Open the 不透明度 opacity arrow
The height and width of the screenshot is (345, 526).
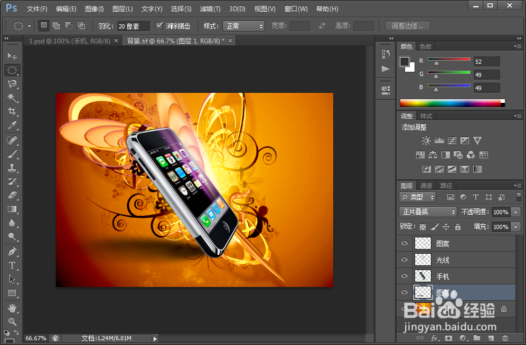coord(515,212)
